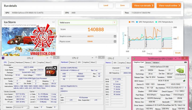
Task: Click the Memory Type value GDDR5 (Samsung)
Action: 154,98
